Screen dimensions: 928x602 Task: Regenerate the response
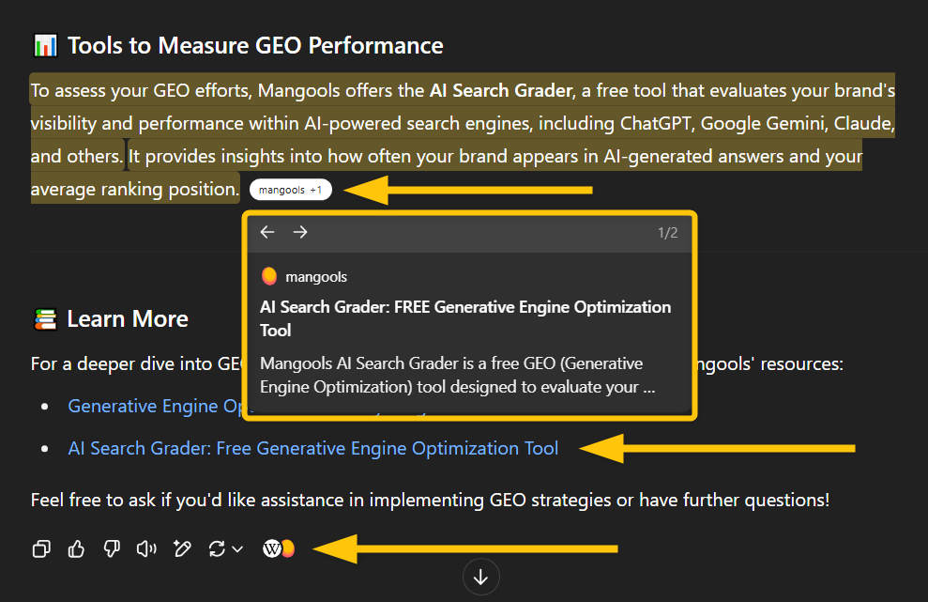point(215,548)
